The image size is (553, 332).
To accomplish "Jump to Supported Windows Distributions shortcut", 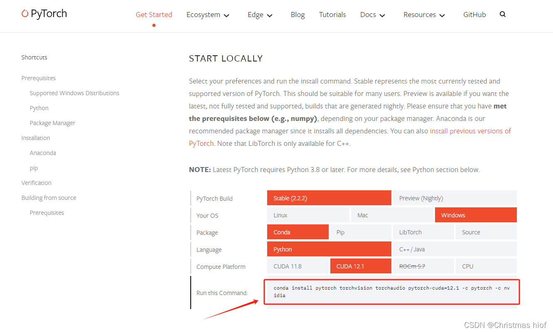I will point(74,93).
